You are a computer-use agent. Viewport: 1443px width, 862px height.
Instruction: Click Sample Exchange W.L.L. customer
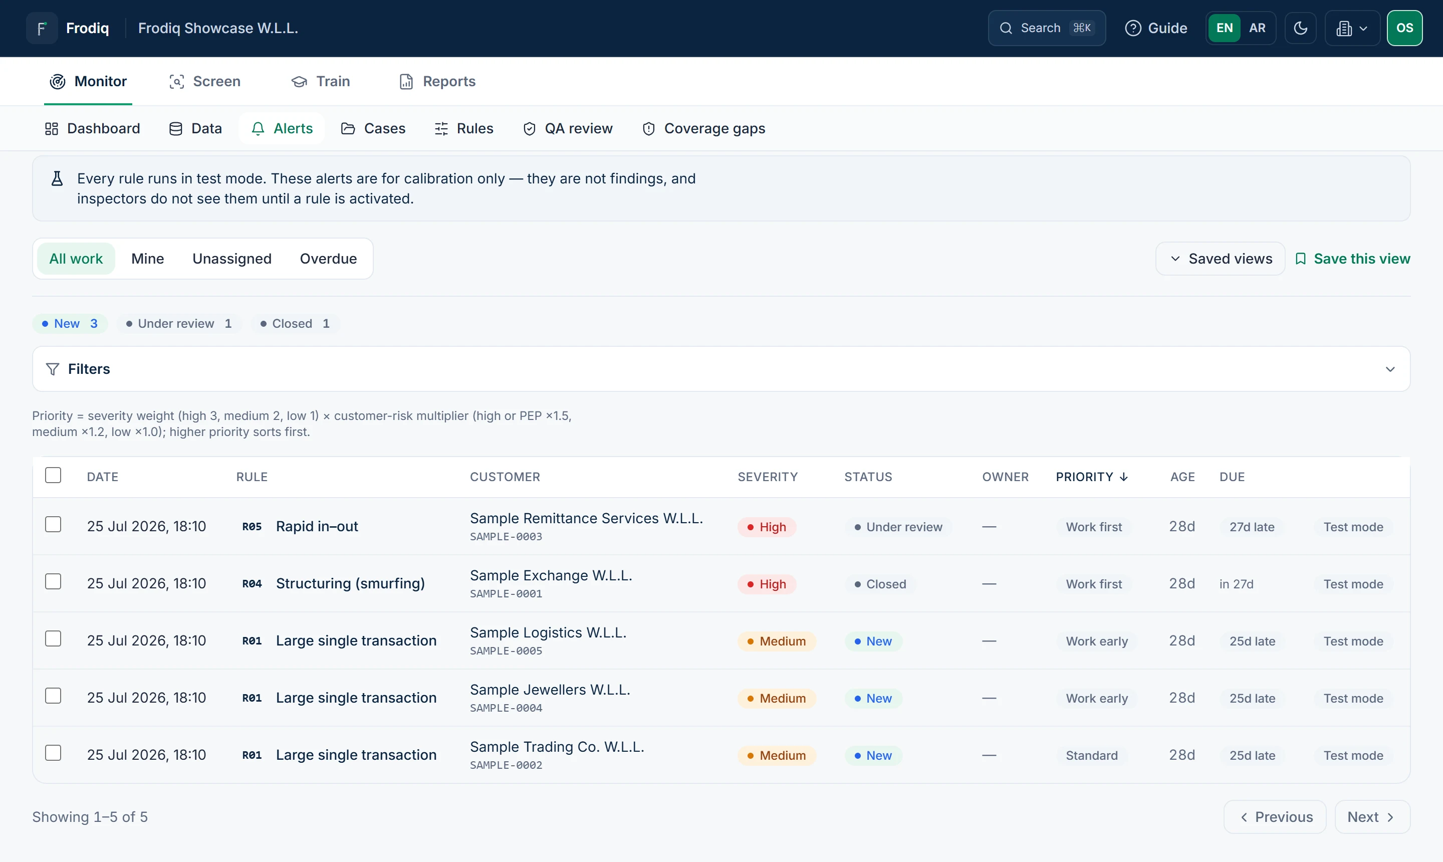[x=551, y=575]
